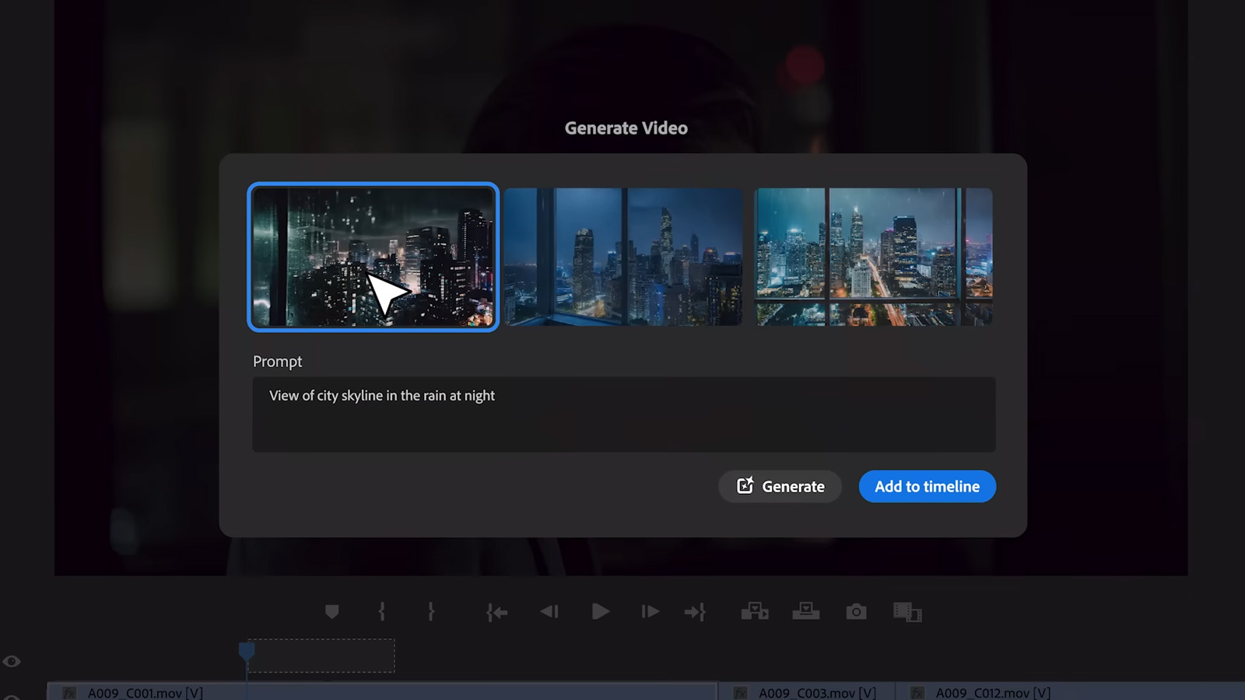Select the first generated rainy skyline thumbnail
The width and height of the screenshot is (1245, 700).
click(x=373, y=257)
